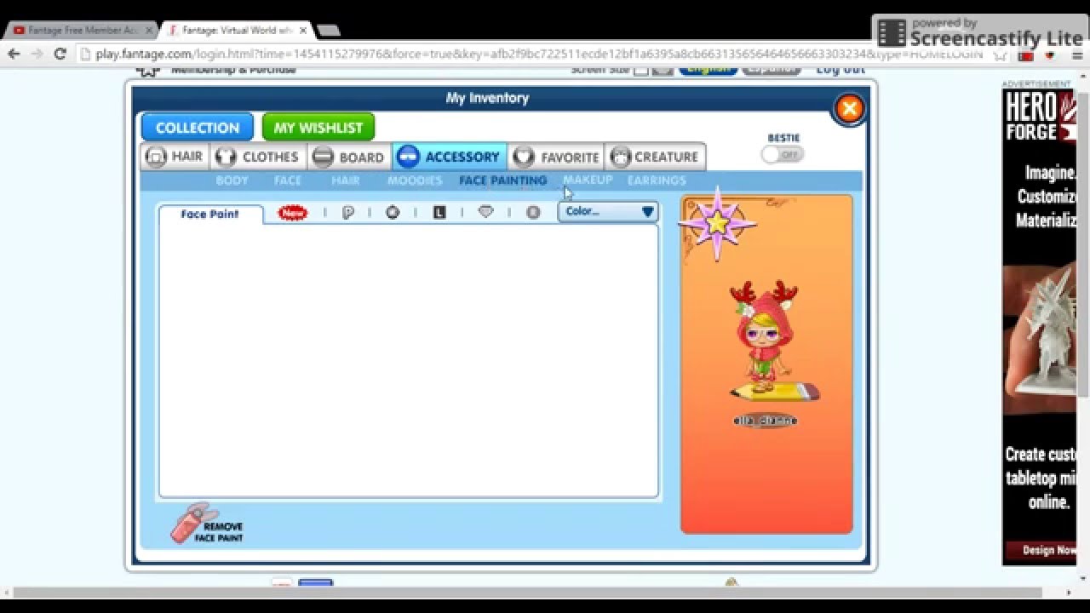Select the Moodies subcategory
Viewport: 1090px width, 613px height.
(x=415, y=180)
